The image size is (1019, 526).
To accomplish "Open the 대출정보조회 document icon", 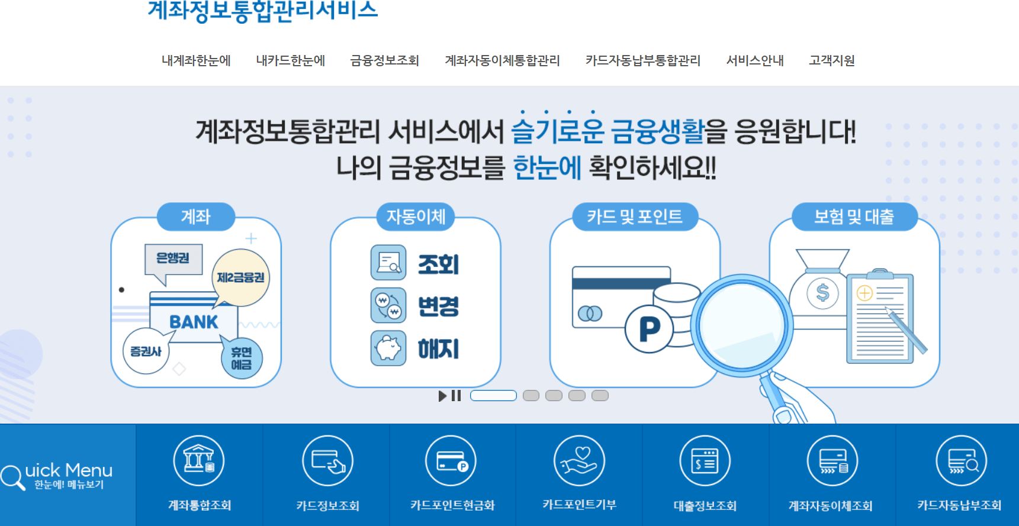I will [705, 460].
